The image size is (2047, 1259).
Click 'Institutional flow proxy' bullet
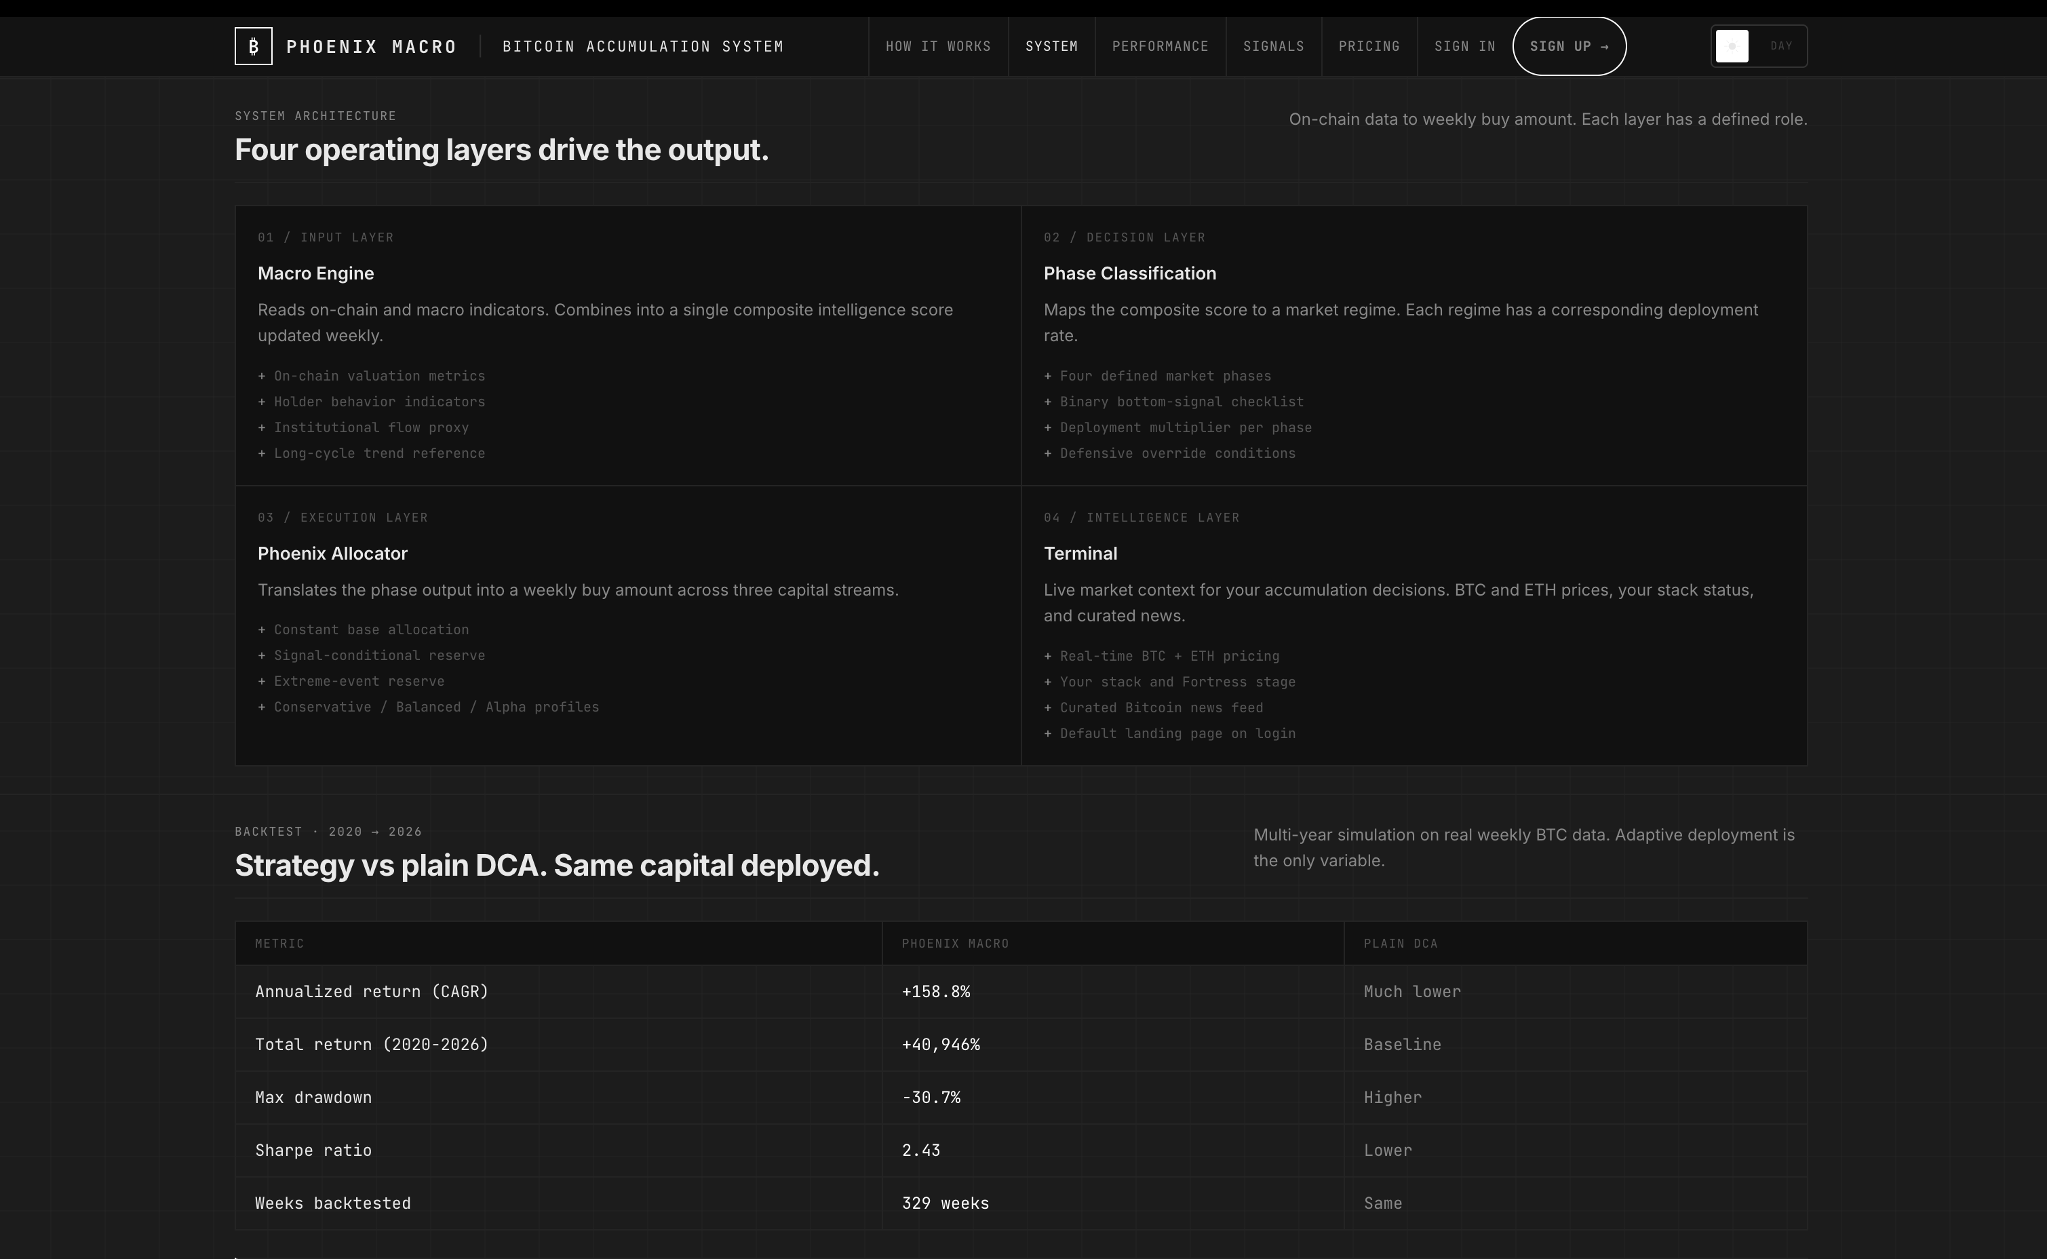tap(364, 428)
